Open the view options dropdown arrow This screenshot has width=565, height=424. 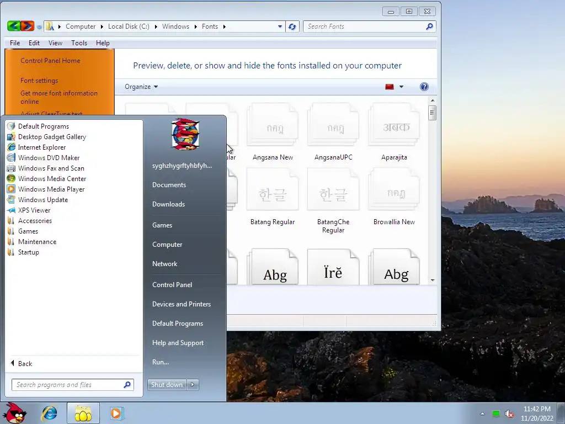click(401, 87)
